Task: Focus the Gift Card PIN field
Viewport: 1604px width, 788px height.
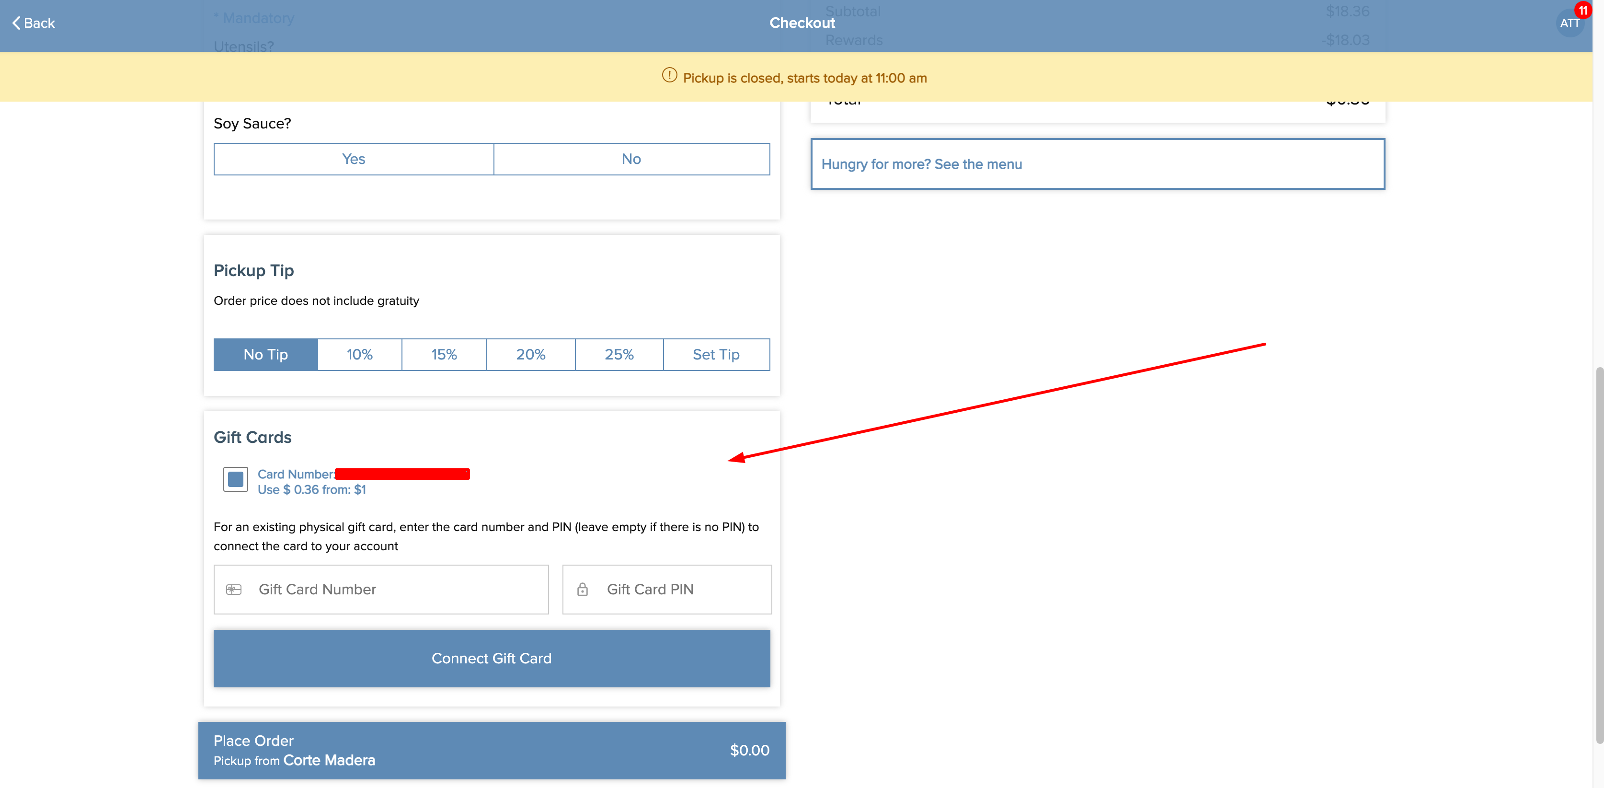Action: point(667,589)
